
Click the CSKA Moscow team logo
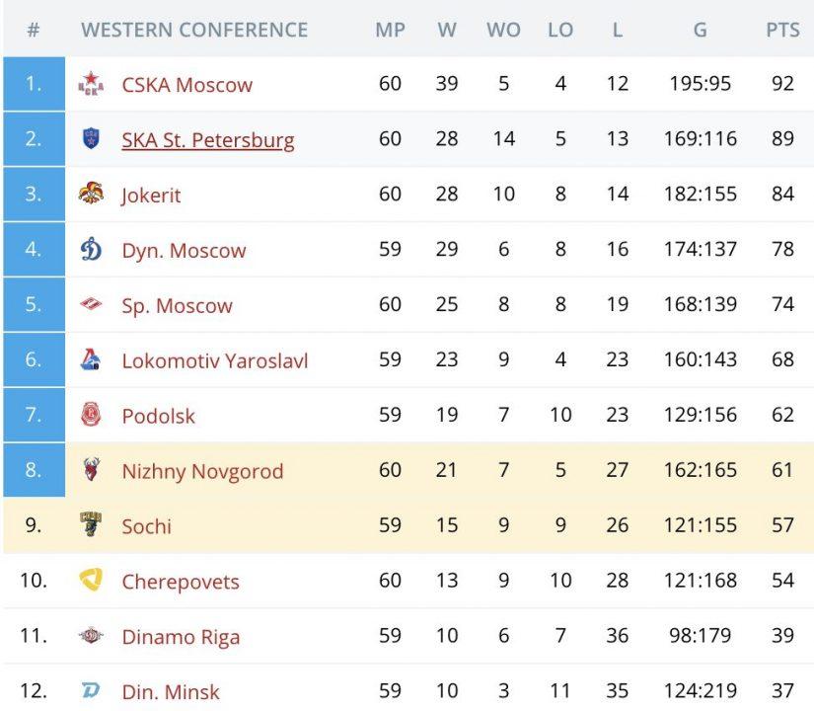[91, 85]
